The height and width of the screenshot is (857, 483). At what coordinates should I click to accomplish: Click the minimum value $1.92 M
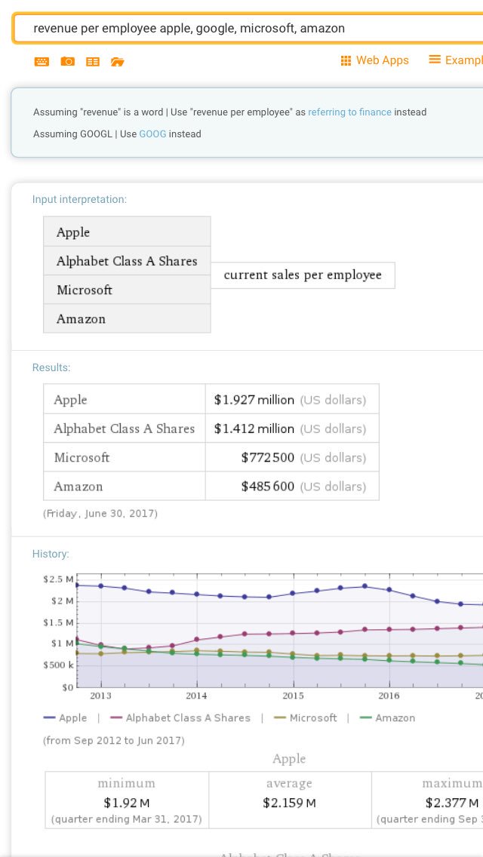(127, 803)
